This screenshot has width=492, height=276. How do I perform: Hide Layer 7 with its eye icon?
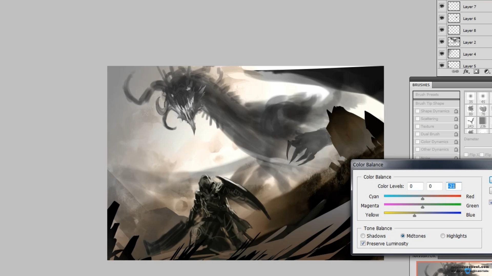pos(442,6)
